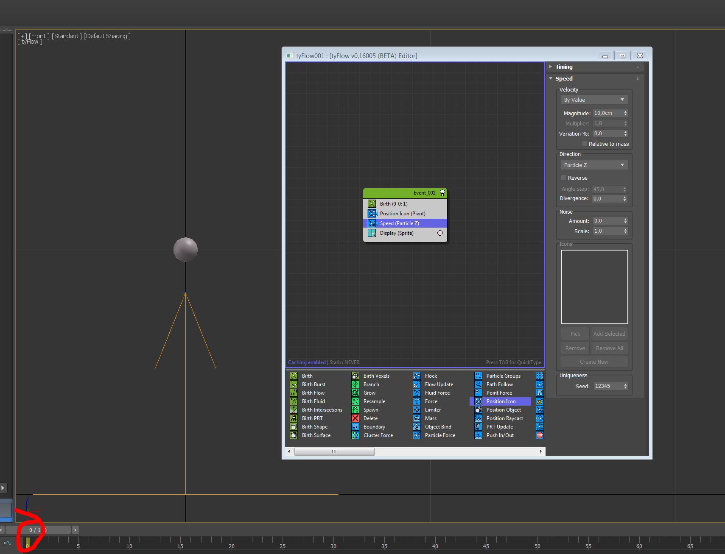The height and width of the screenshot is (554, 725).
Task: Select the Birth (0-0:1) operator in event
Action: point(394,204)
